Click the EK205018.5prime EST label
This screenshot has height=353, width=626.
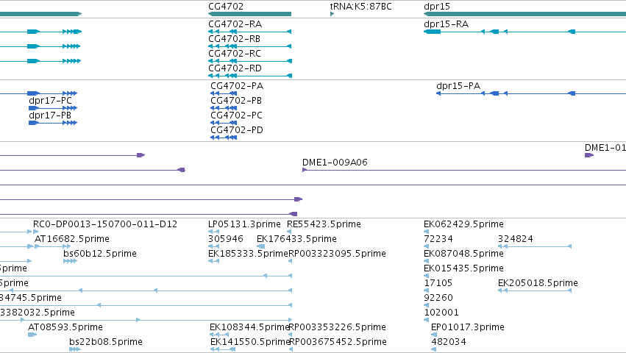point(538,283)
